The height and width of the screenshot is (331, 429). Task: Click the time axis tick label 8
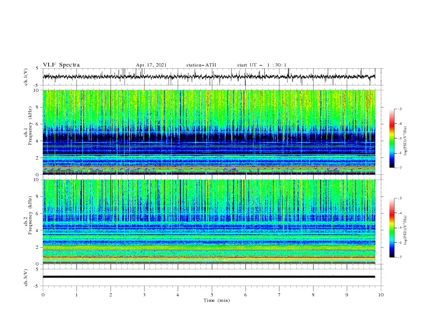[x=313, y=295]
